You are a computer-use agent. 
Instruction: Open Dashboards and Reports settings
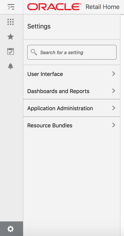click(x=72, y=91)
